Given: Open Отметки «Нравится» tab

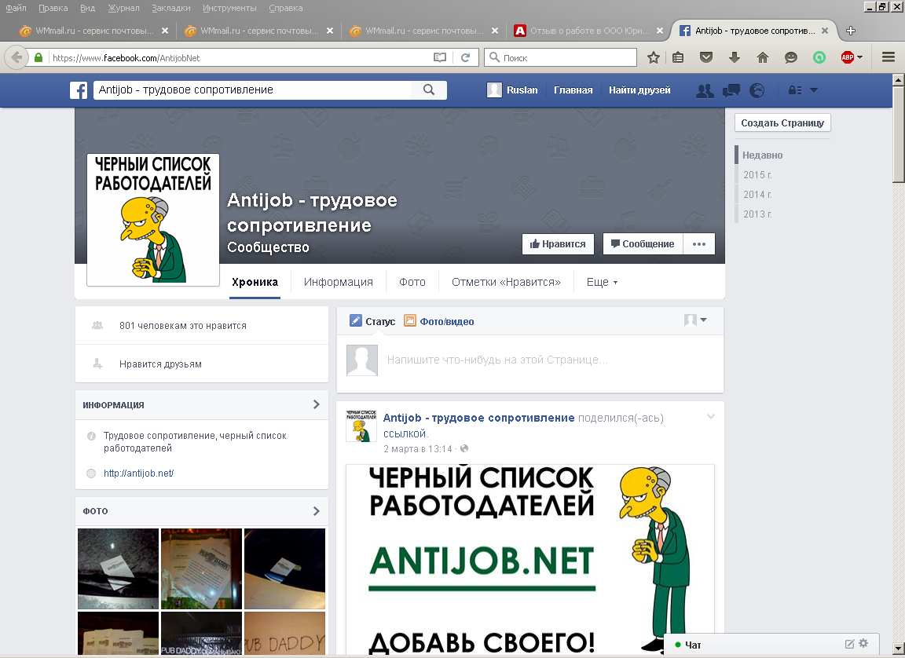Looking at the screenshot, I should (x=506, y=282).
